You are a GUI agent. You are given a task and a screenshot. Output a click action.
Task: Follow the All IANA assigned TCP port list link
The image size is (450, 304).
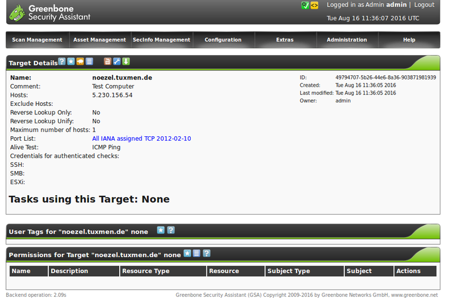[x=142, y=138]
